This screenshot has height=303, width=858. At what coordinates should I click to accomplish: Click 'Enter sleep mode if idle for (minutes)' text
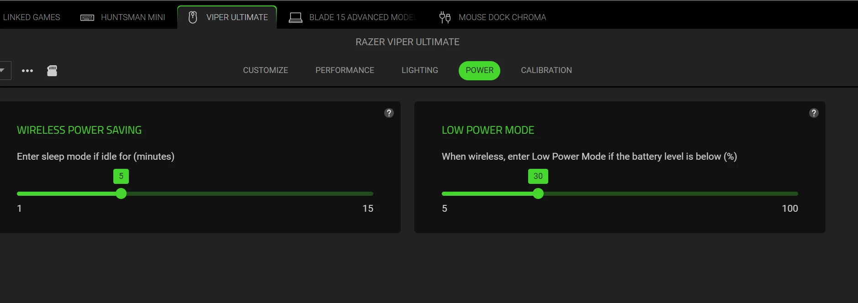(95, 157)
